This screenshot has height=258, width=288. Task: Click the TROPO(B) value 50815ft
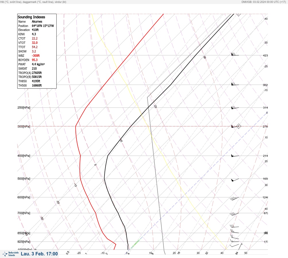coord(37,77)
